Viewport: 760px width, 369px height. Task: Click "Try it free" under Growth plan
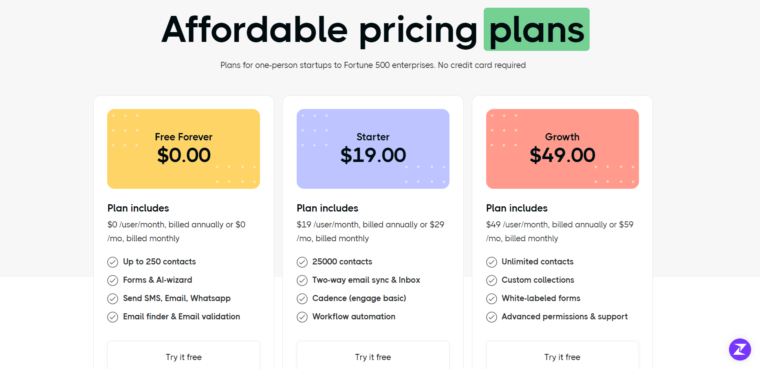pyautogui.click(x=562, y=357)
